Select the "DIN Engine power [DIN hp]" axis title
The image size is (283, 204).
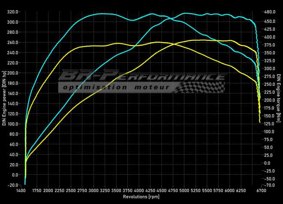click(x=4, y=98)
